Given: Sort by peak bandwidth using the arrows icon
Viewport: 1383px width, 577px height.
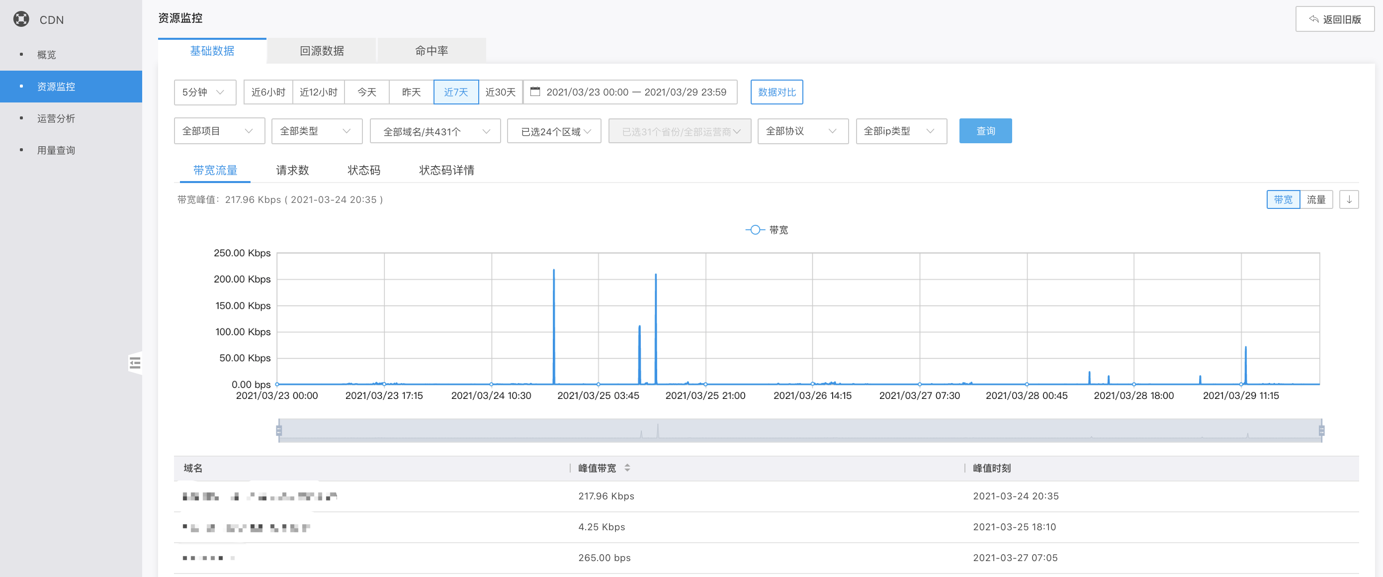Looking at the screenshot, I should click(x=627, y=468).
